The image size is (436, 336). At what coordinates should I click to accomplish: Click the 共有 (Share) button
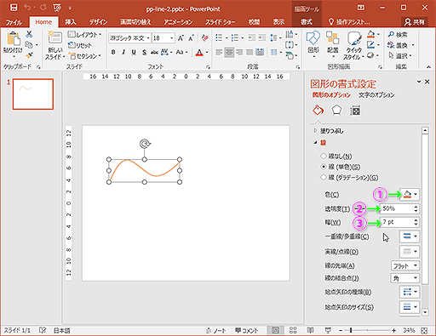click(415, 22)
